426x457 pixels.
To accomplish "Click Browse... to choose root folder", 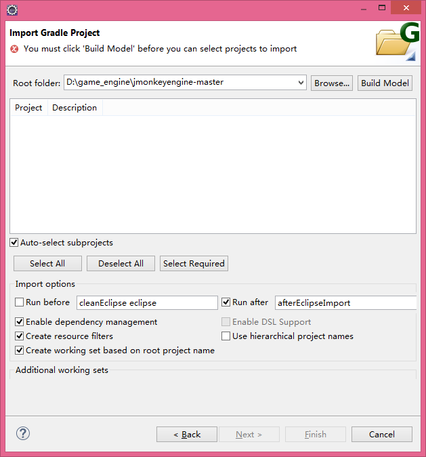I will [x=332, y=83].
